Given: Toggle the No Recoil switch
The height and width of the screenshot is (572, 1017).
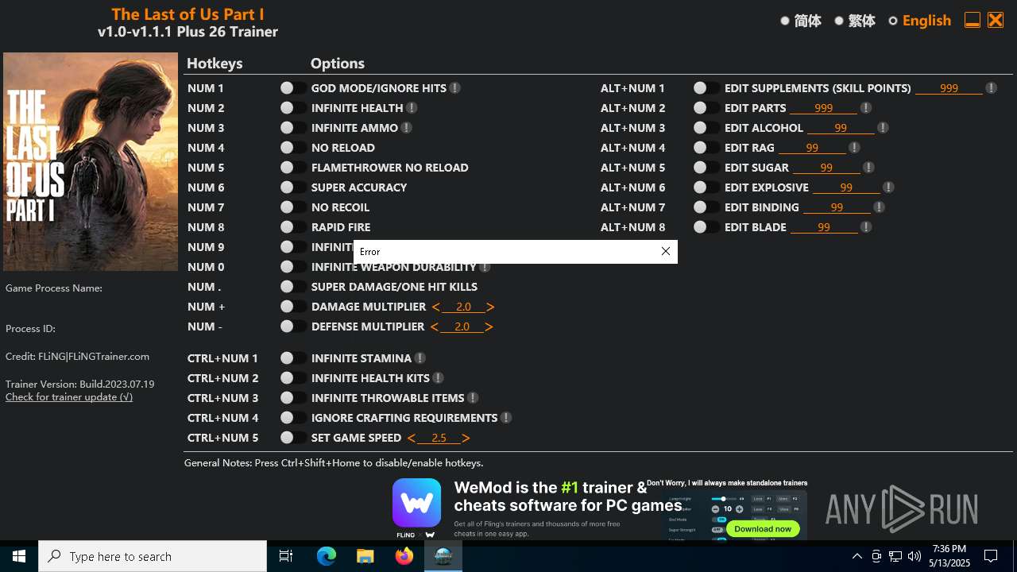Looking at the screenshot, I should 293,207.
